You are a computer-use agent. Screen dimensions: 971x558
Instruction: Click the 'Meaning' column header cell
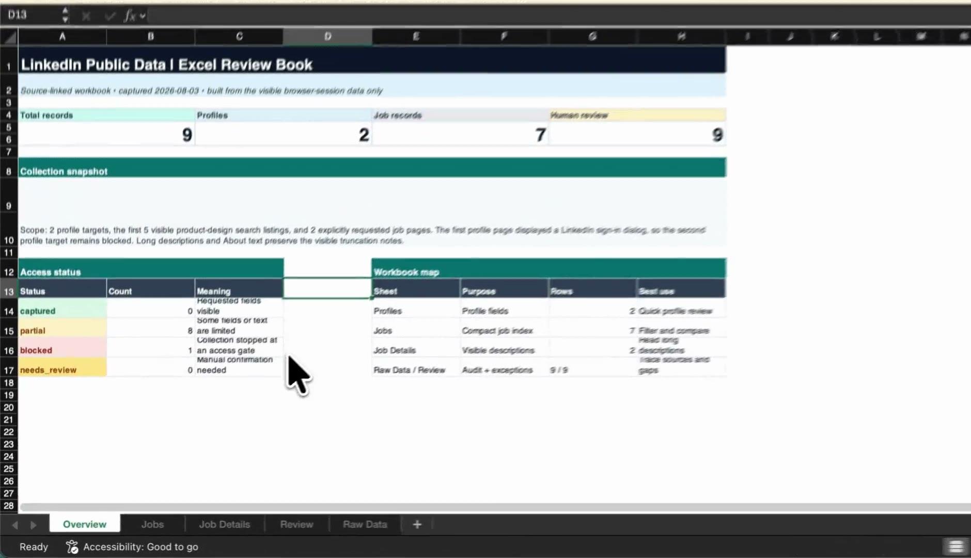pyautogui.click(x=239, y=289)
